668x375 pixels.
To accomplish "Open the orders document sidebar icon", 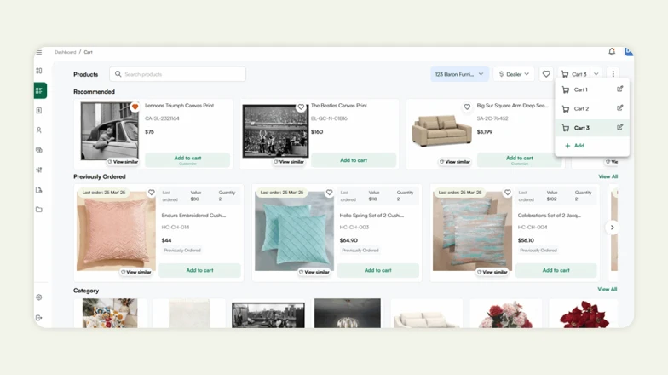I will (x=39, y=111).
